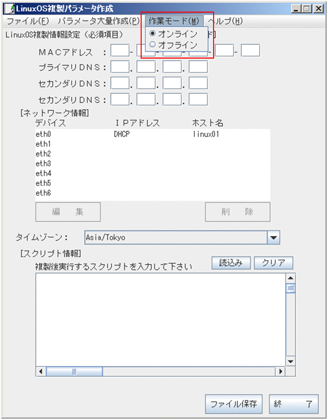This screenshot has height=420, width=328.
Task: Select the eth2 device row
Action: click(x=153, y=154)
